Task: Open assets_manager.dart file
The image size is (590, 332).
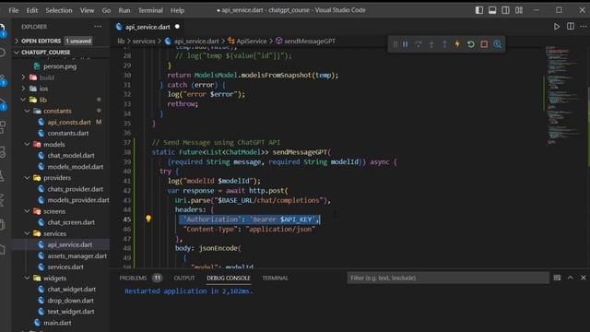Action: [77, 256]
